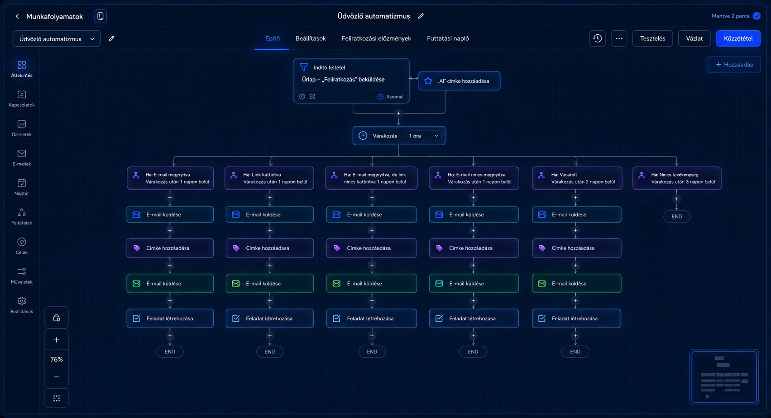The height and width of the screenshot is (418, 771).
Task: Click the grid dots layout icon
Action: [57, 399]
